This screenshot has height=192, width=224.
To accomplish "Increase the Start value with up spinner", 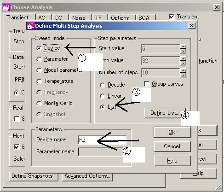I will click(x=183, y=47).
